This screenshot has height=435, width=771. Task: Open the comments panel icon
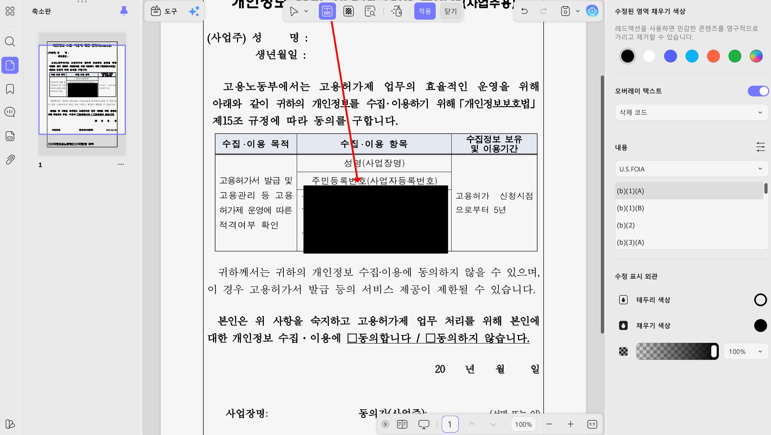[x=10, y=112]
